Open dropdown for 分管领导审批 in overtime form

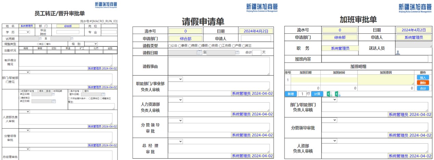[x=329, y=120]
